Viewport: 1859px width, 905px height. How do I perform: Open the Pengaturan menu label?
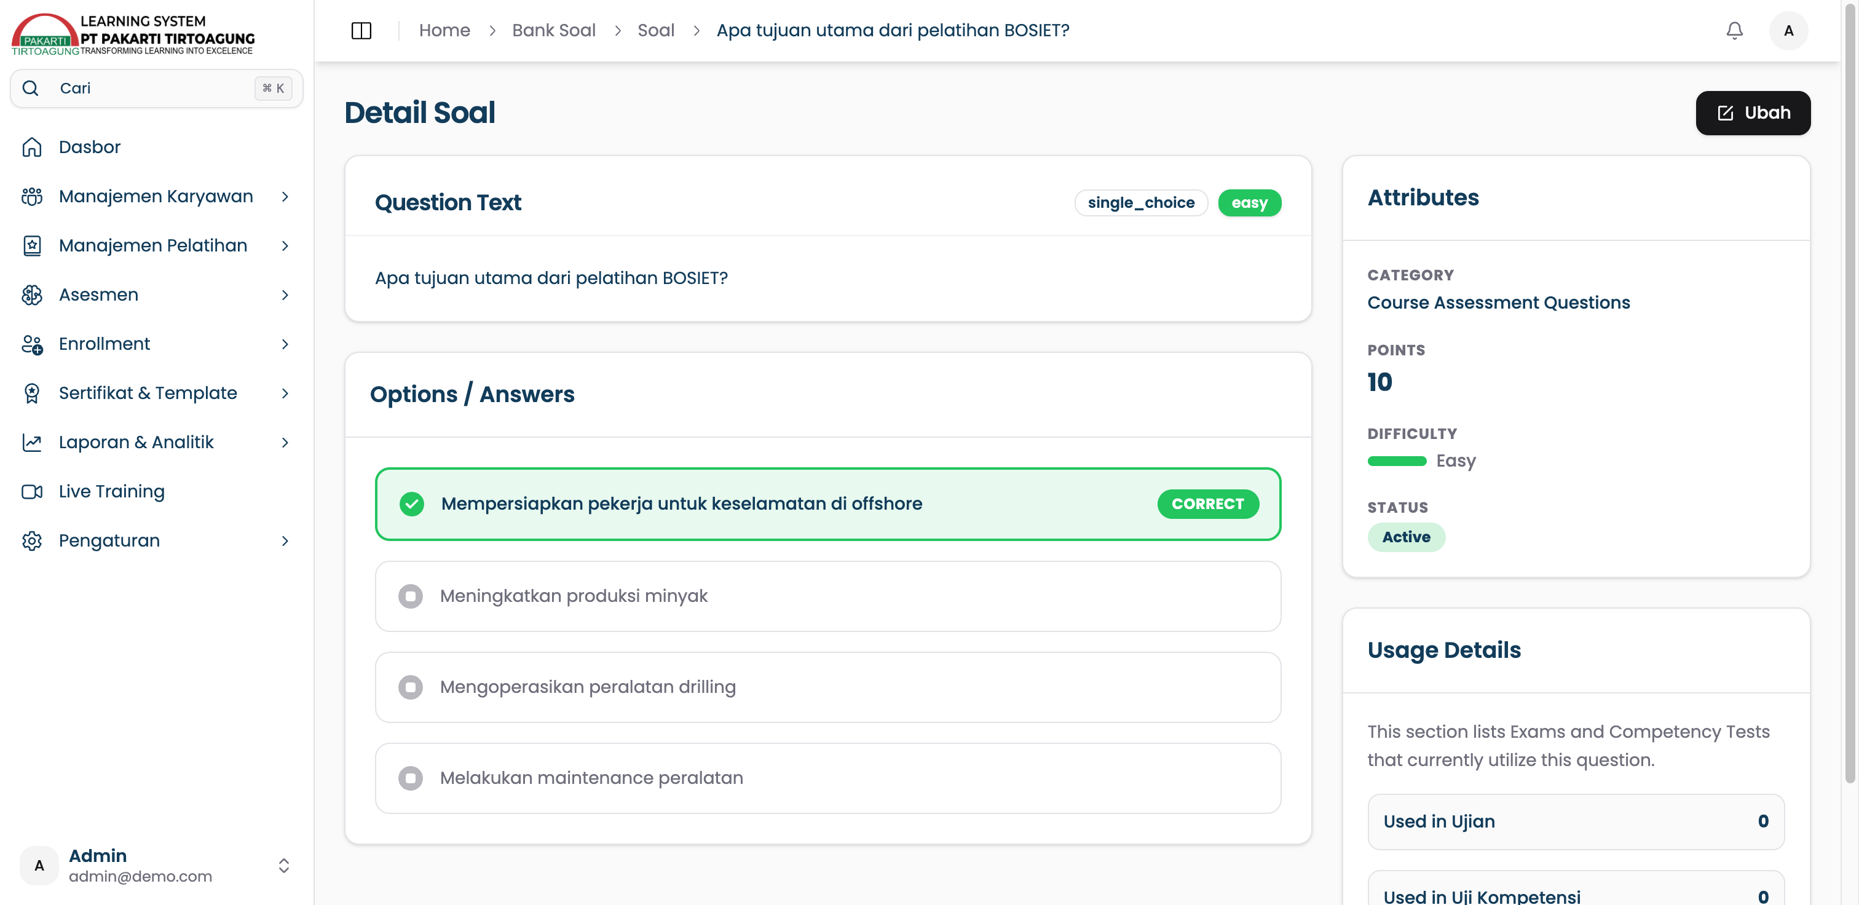109,540
